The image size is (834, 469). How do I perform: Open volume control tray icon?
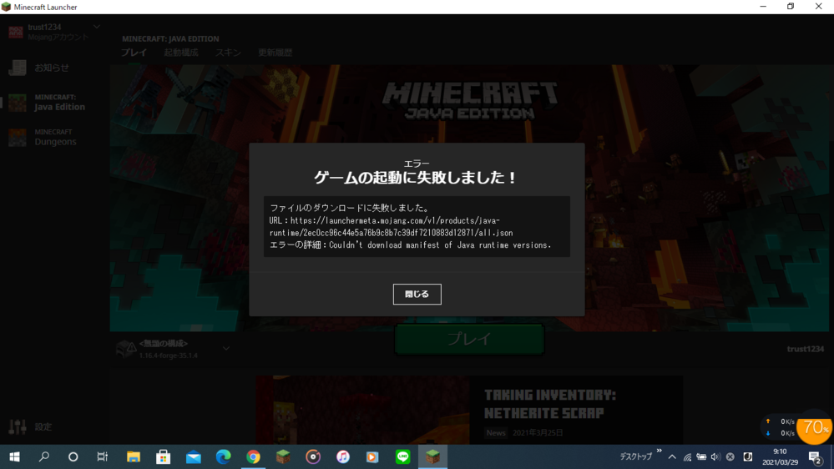(715, 456)
